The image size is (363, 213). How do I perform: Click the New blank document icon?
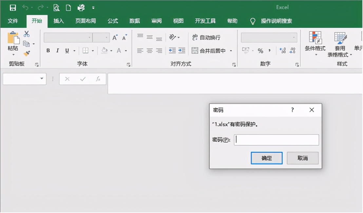(x=68, y=8)
